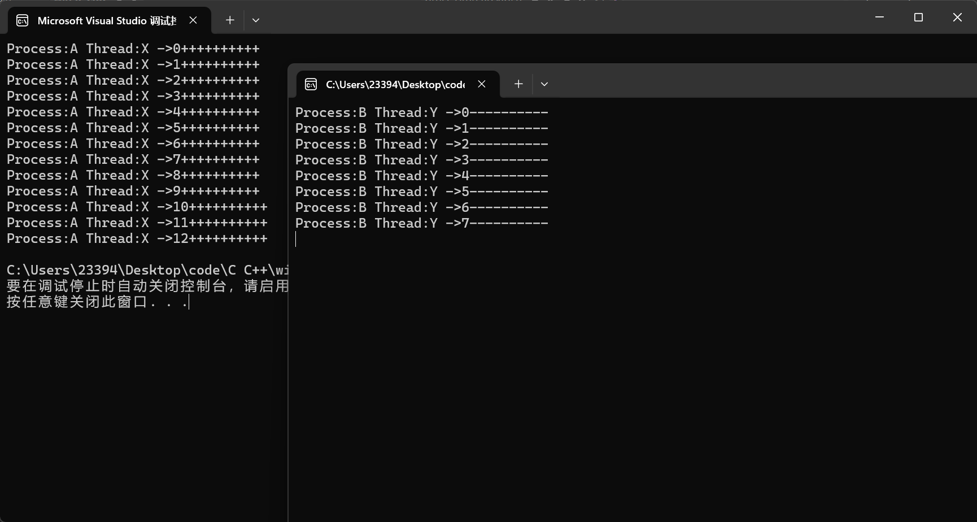This screenshot has height=522, width=977.
Task: Open the dropdown chevron in the Process B terminal
Action: 544,84
